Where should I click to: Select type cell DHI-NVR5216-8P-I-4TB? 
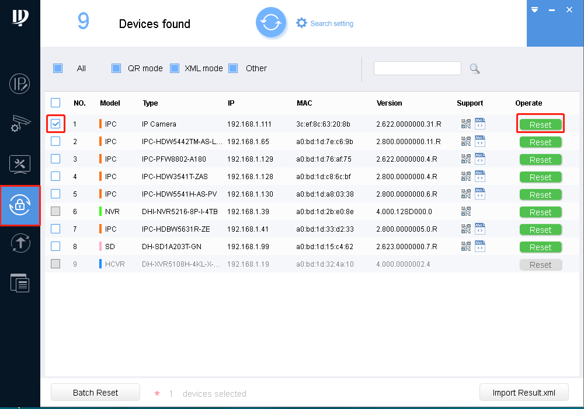pyautogui.click(x=179, y=211)
